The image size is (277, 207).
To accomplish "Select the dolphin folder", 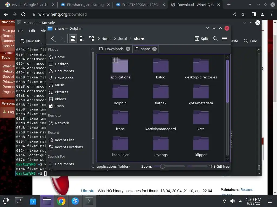I will [x=120, y=95].
